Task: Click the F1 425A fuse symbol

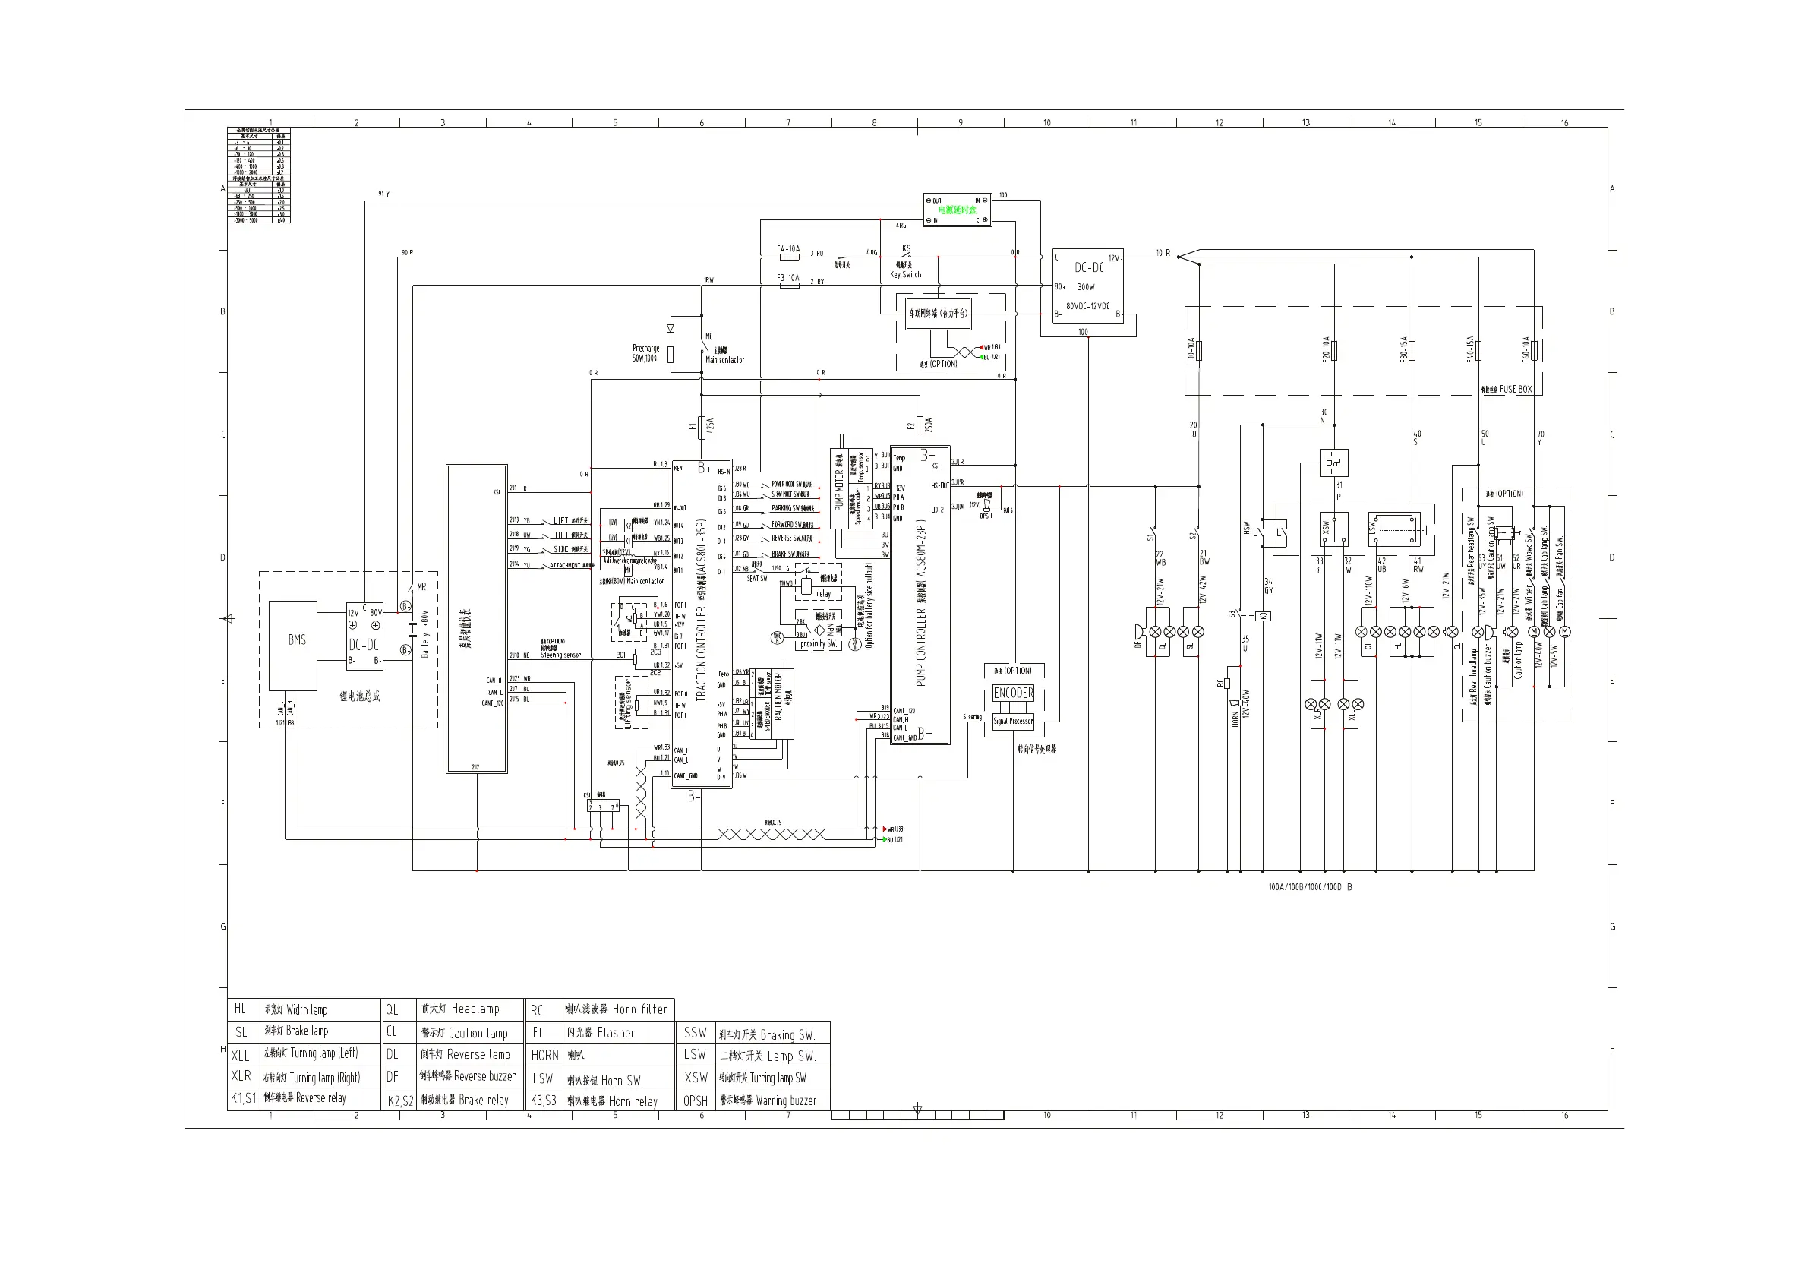Action: coord(701,427)
